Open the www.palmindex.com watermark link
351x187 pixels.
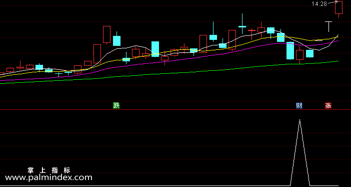48,178
